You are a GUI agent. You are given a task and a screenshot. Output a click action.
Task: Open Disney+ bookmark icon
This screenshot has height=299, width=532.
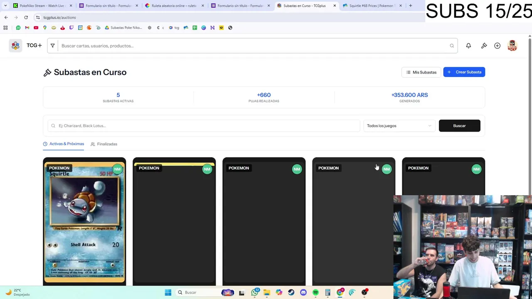click(x=98, y=28)
